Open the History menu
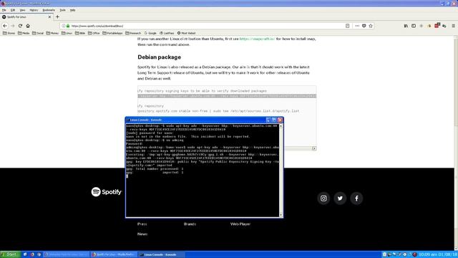 click(x=34, y=10)
